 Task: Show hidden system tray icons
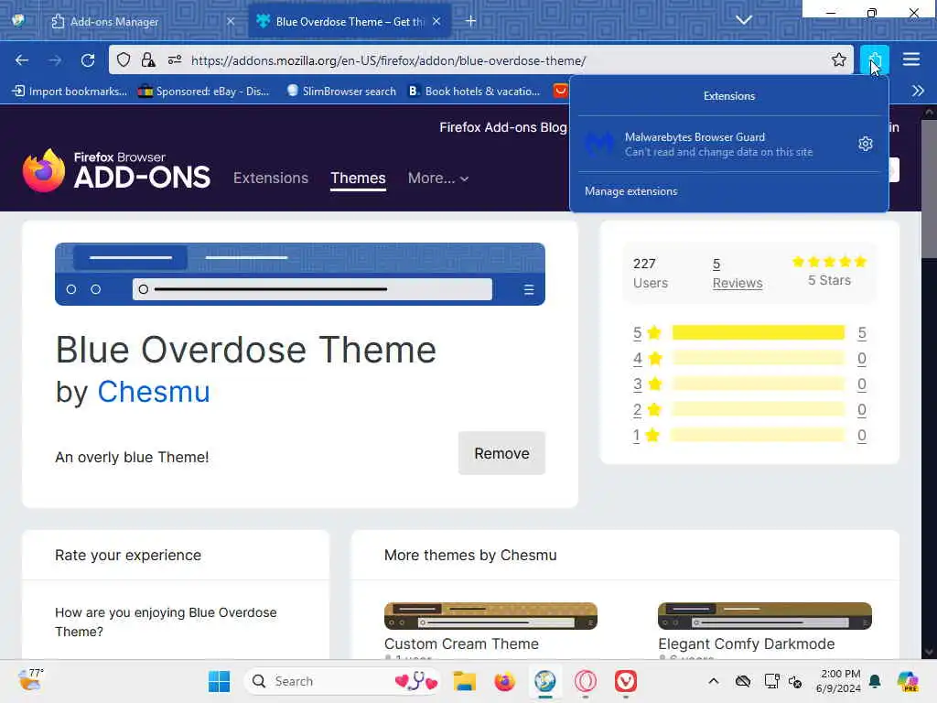(x=714, y=681)
